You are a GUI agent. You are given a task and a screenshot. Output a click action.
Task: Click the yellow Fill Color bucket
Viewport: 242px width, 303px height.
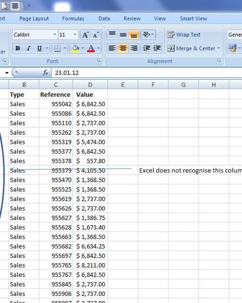(x=76, y=48)
